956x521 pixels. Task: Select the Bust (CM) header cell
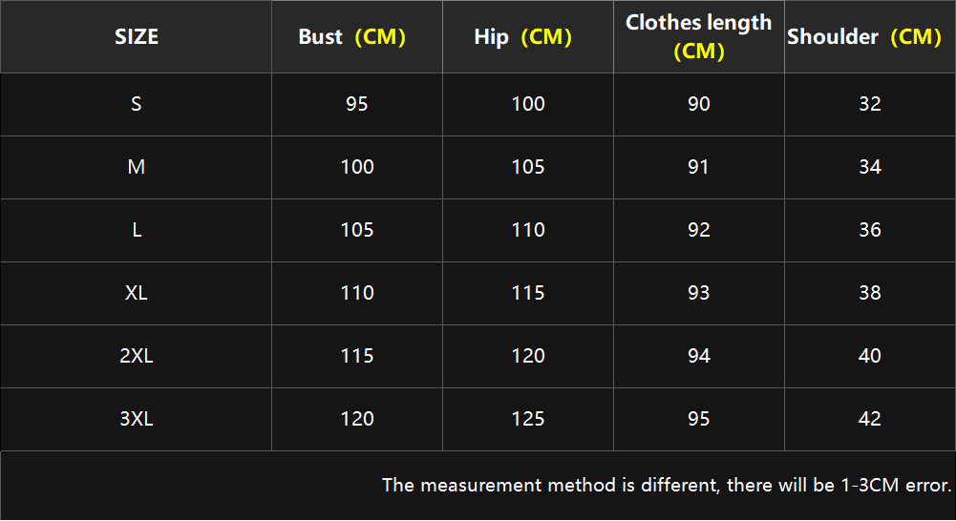click(357, 36)
